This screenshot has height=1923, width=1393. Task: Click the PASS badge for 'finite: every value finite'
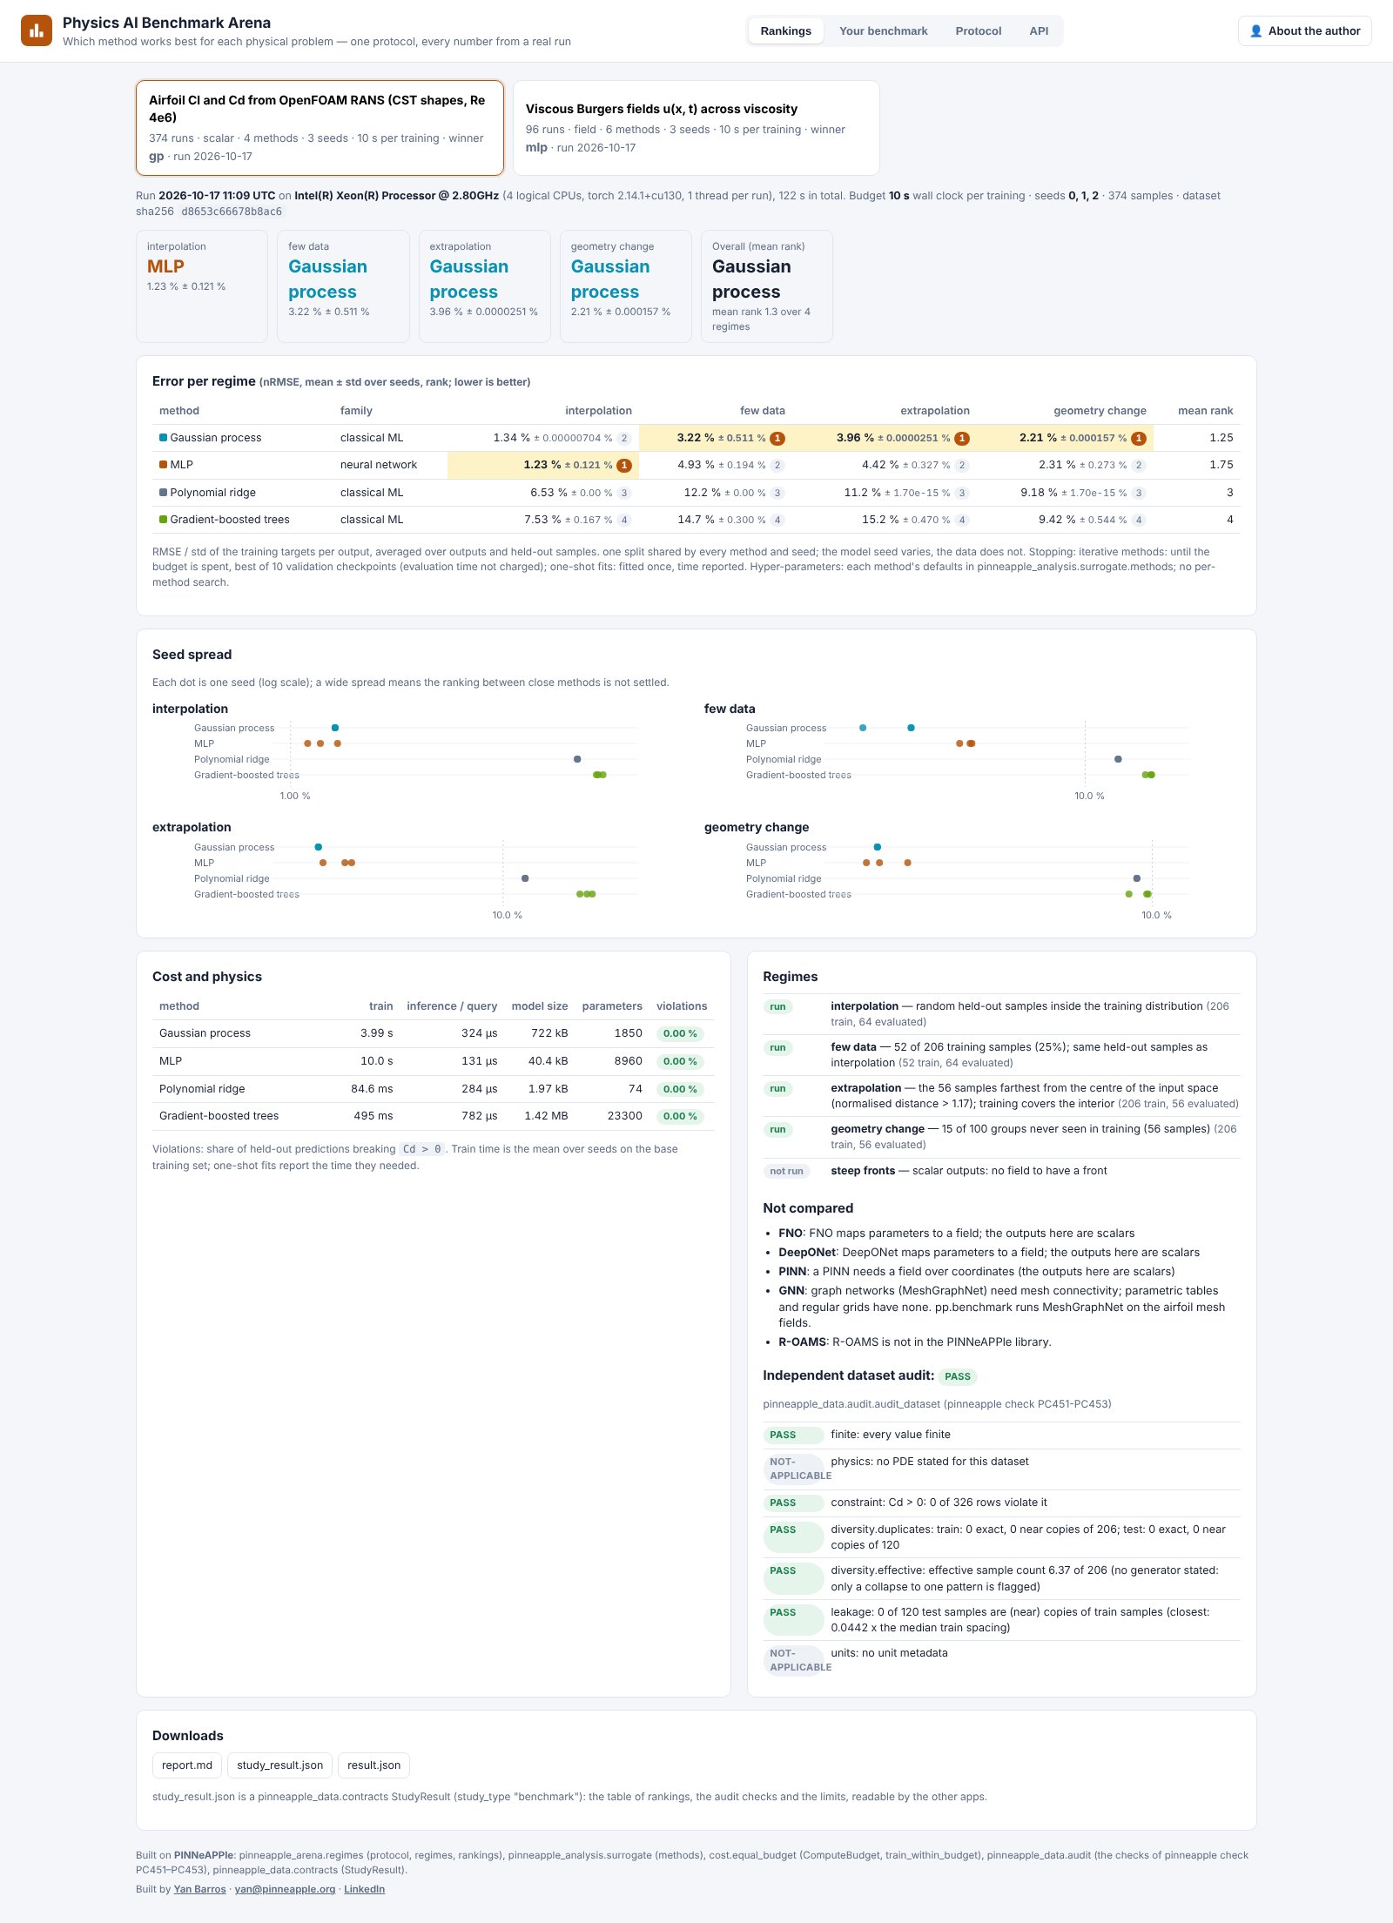(792, 1435)
